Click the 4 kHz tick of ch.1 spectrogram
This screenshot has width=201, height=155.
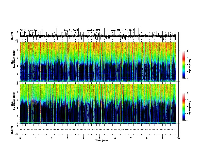(x=18, y=66)
